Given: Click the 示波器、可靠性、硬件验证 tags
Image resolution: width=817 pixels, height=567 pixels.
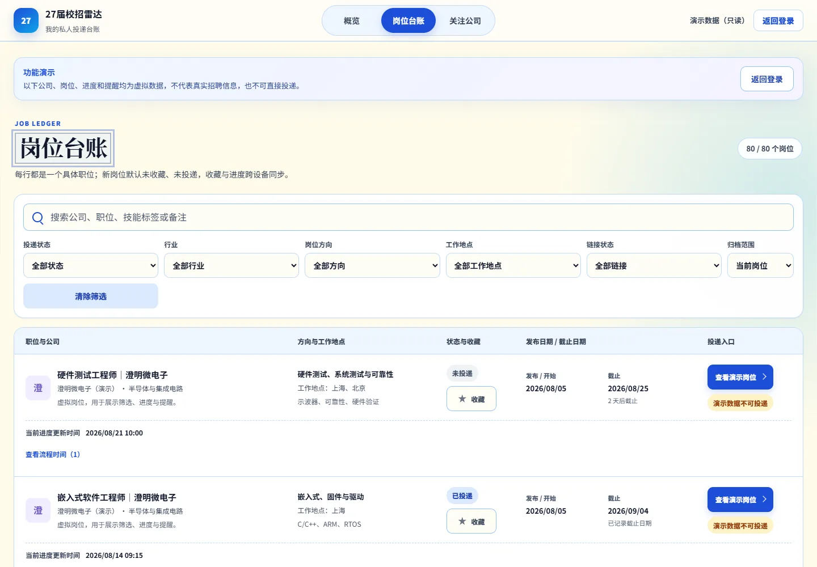Looking at the screenshot, I should 338,402.
